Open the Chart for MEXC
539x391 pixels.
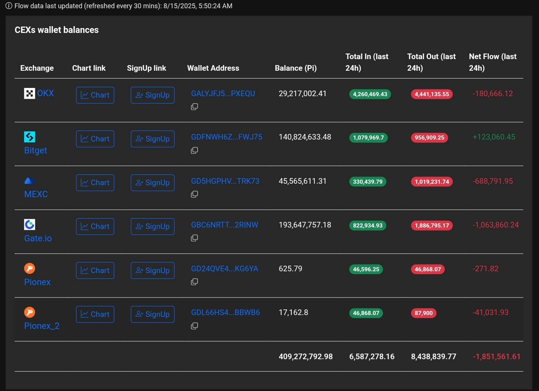point(95,183)
